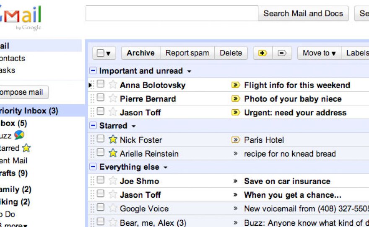Unstar the Arielle Reinstein email

click(x=112, y=153)
